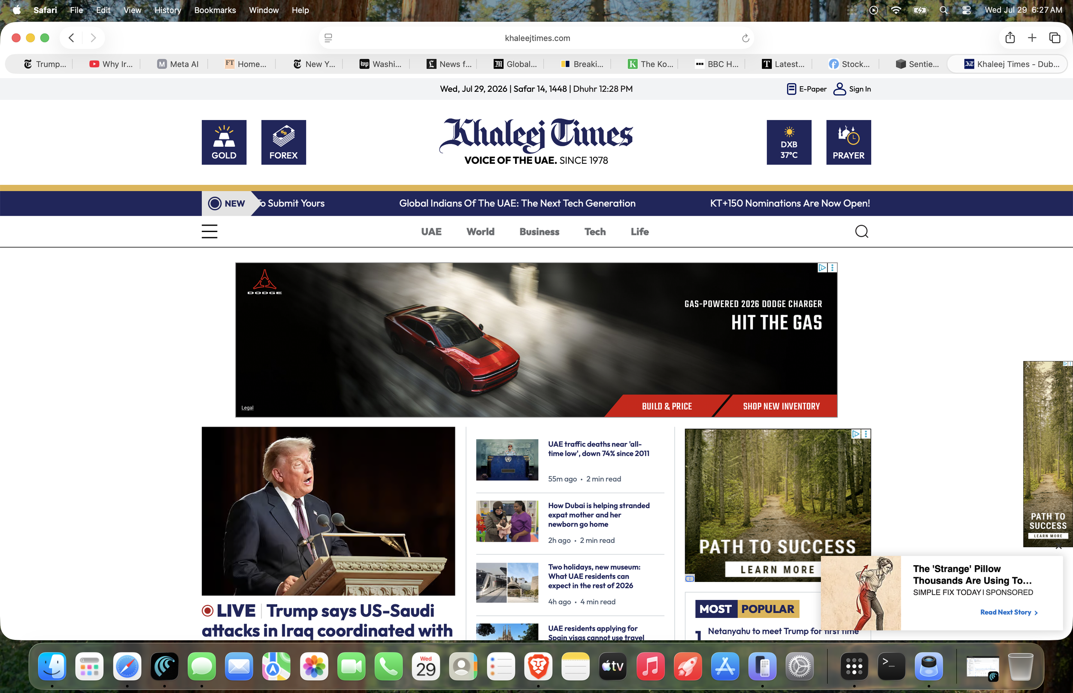Open 'UAE traffic deaths near all-time low' article

click(598, 449)
